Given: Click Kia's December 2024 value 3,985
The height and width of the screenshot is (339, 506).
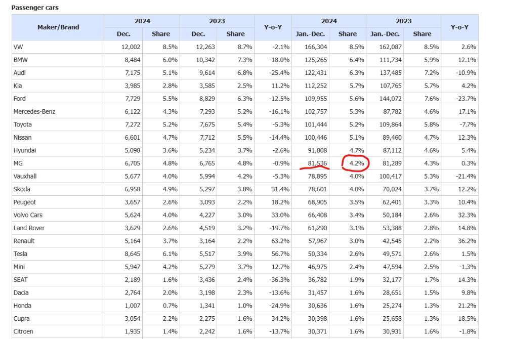Looking at the screenshot, I should [132, 86].
